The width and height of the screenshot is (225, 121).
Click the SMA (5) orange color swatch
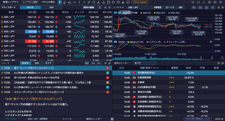point(141,13)
